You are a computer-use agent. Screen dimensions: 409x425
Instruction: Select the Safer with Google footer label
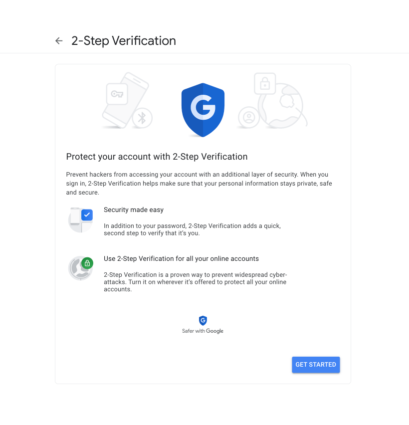(x=203, y=330)
